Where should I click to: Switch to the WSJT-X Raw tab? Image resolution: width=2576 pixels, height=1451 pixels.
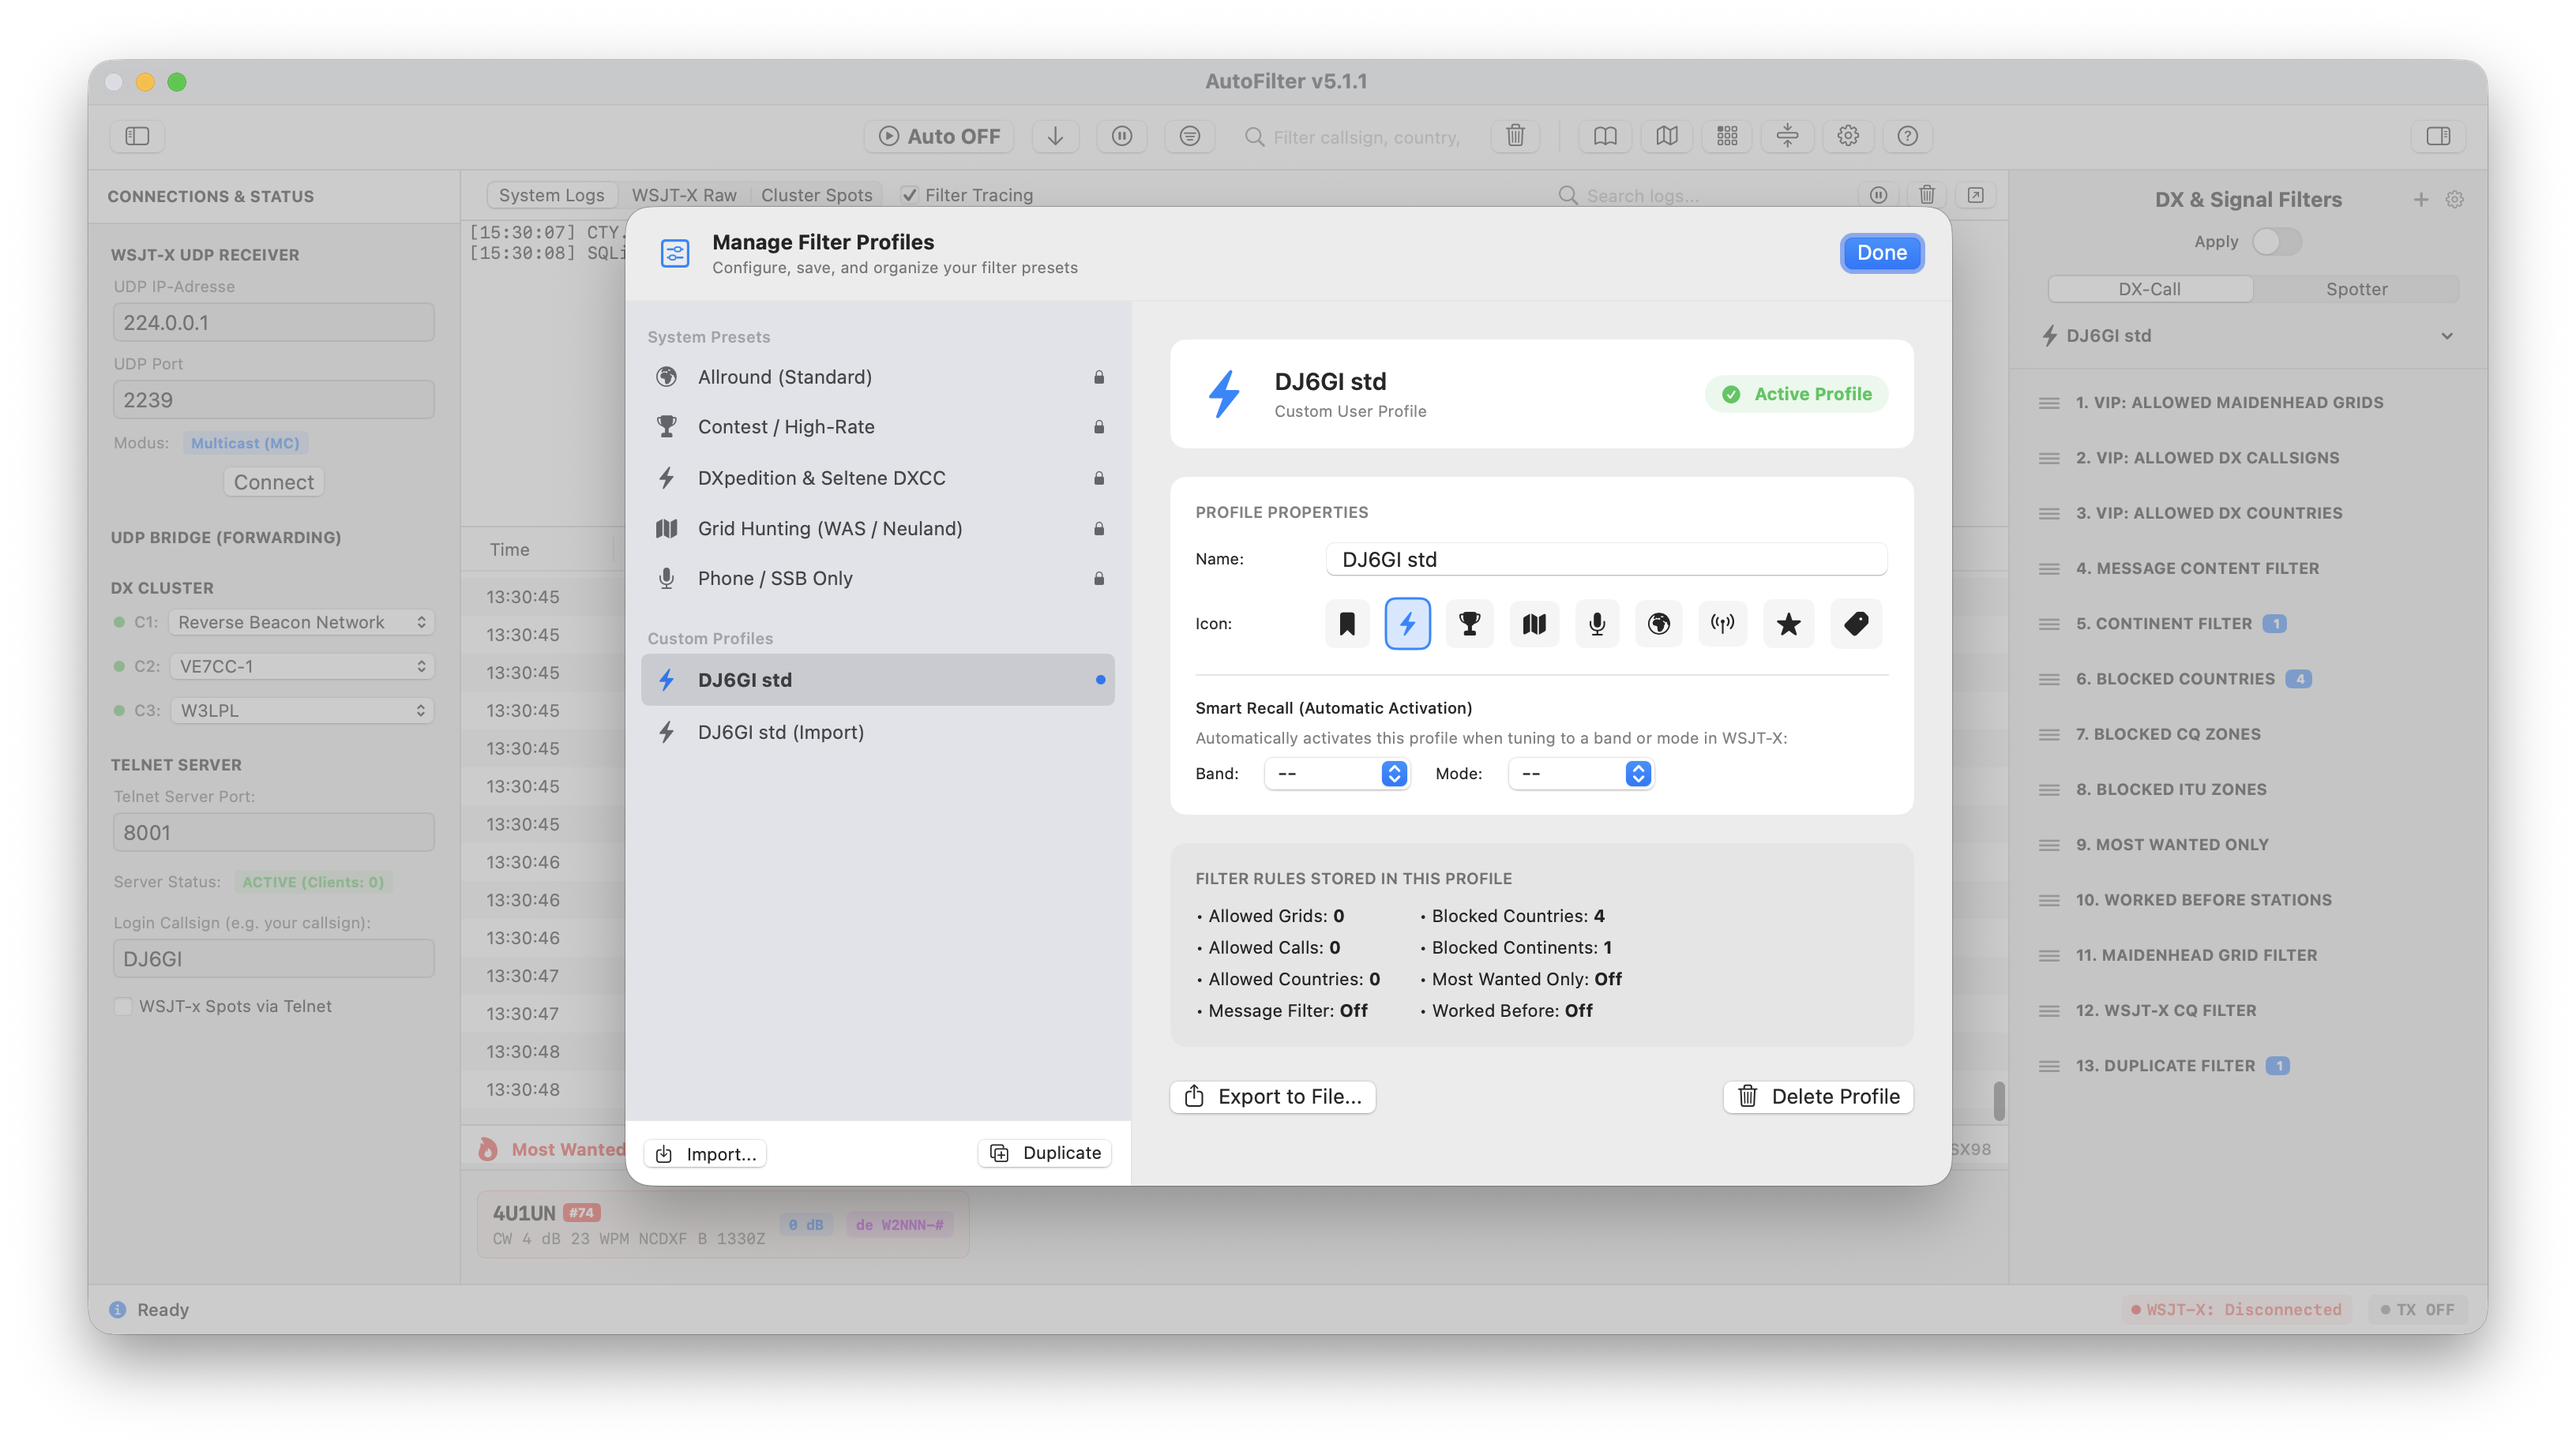click(684, 195)
